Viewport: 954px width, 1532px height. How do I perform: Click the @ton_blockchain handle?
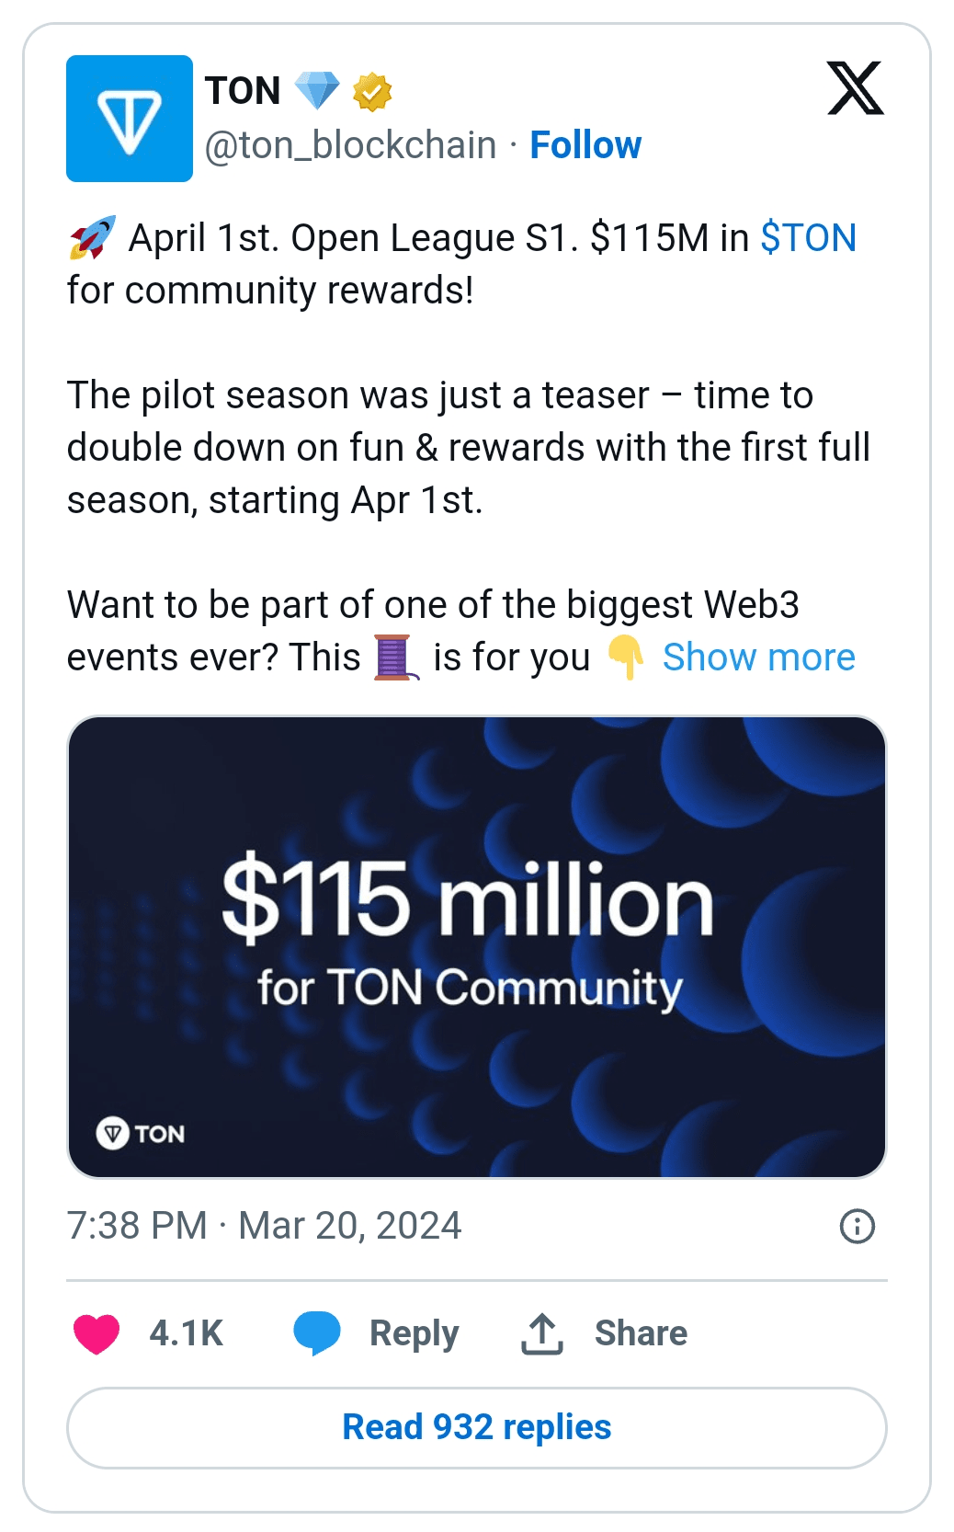(350, 145)
